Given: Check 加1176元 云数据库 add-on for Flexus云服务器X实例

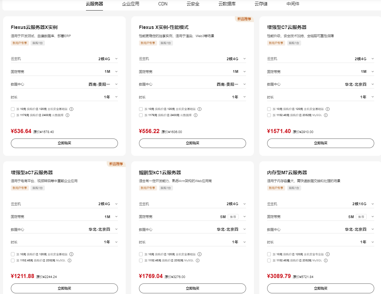Looking at the screenshot, I should [13, 115].
